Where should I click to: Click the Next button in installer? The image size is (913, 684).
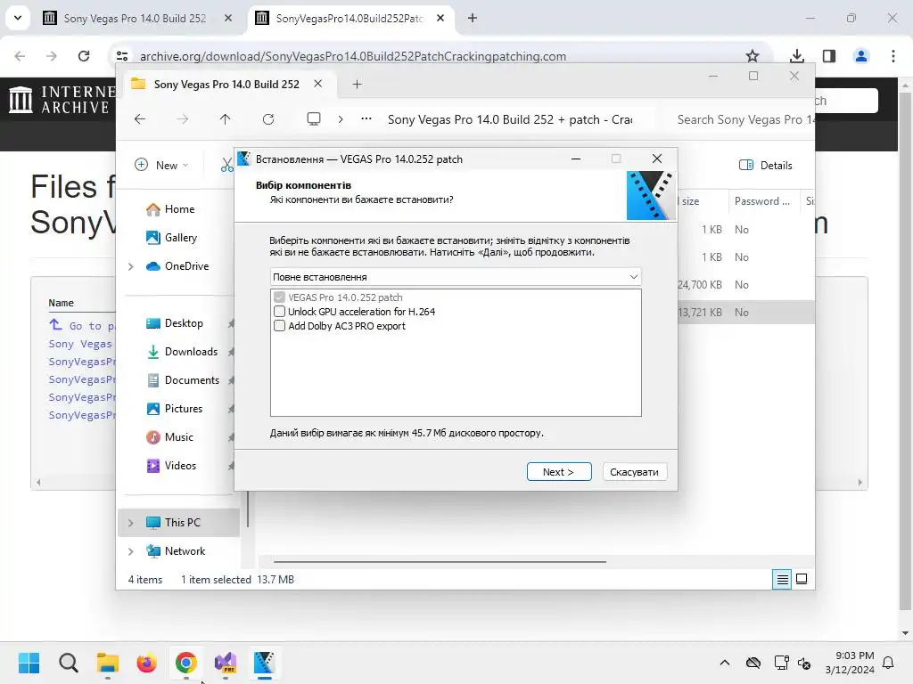pyautogui.click(x=559, y=472)
